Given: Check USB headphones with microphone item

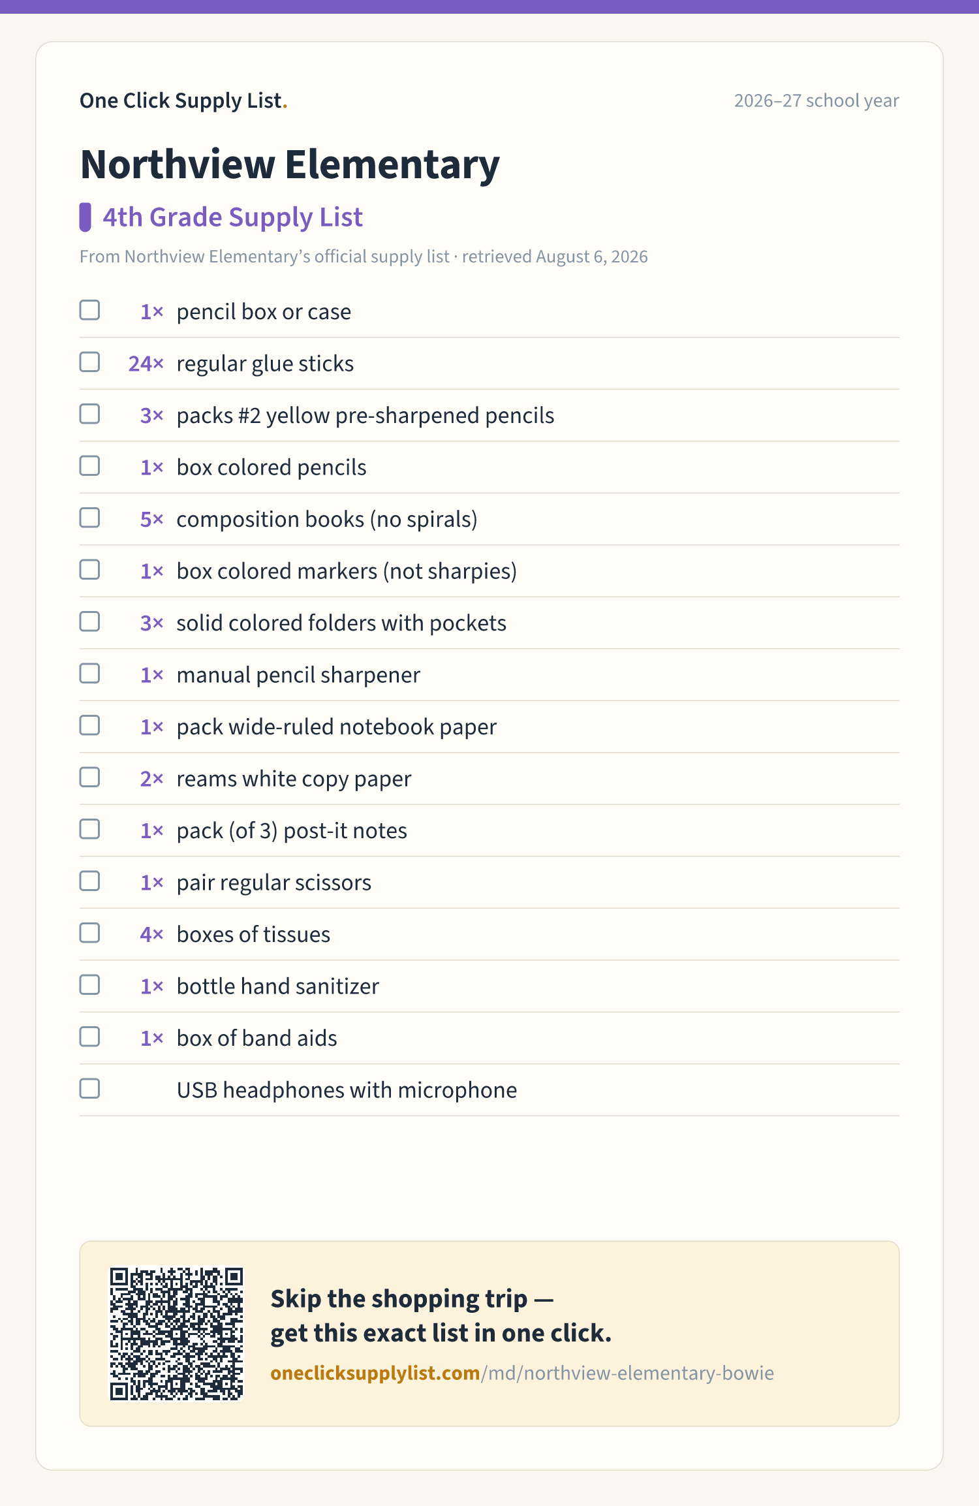Looking at the screenshot, I should [89, 1089].
